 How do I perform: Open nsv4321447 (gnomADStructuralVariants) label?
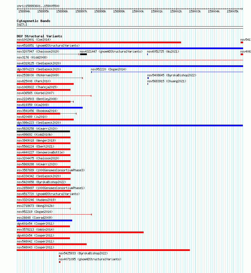tap(111, 51)
